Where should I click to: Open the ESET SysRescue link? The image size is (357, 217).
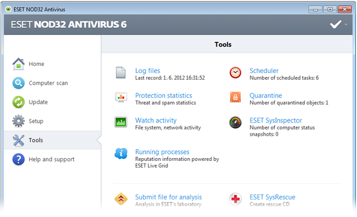272,197
